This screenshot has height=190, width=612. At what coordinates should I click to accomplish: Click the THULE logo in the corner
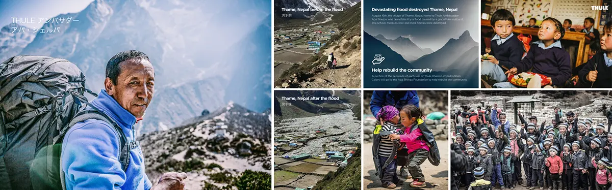599,8
